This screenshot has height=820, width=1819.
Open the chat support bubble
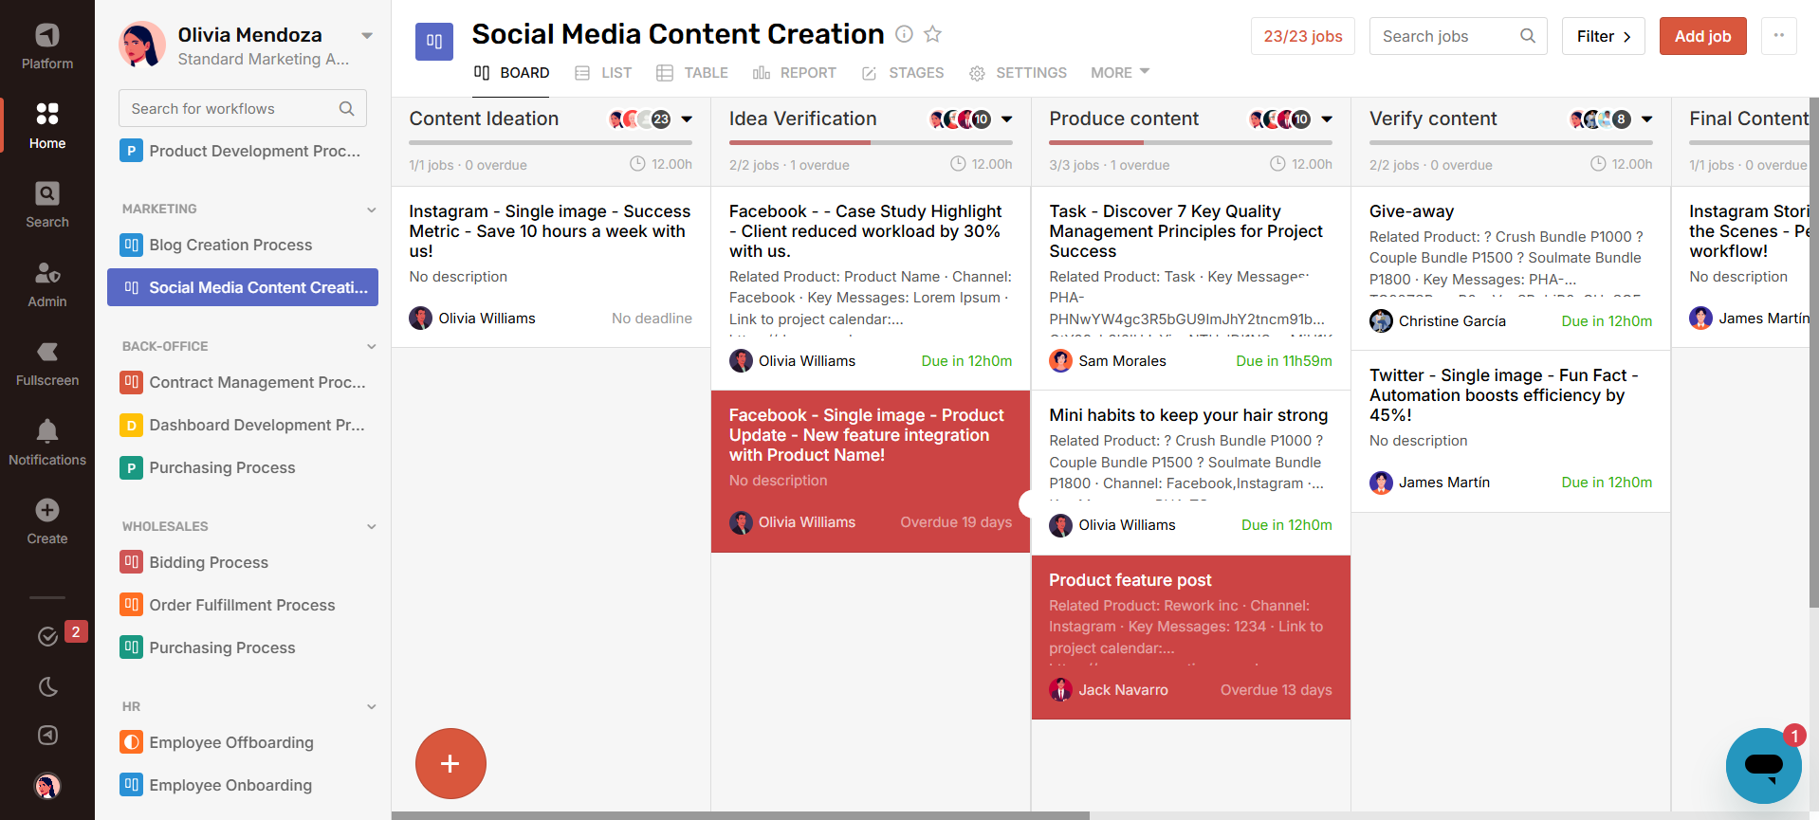pyautogui.click(x=1763, y=765)
